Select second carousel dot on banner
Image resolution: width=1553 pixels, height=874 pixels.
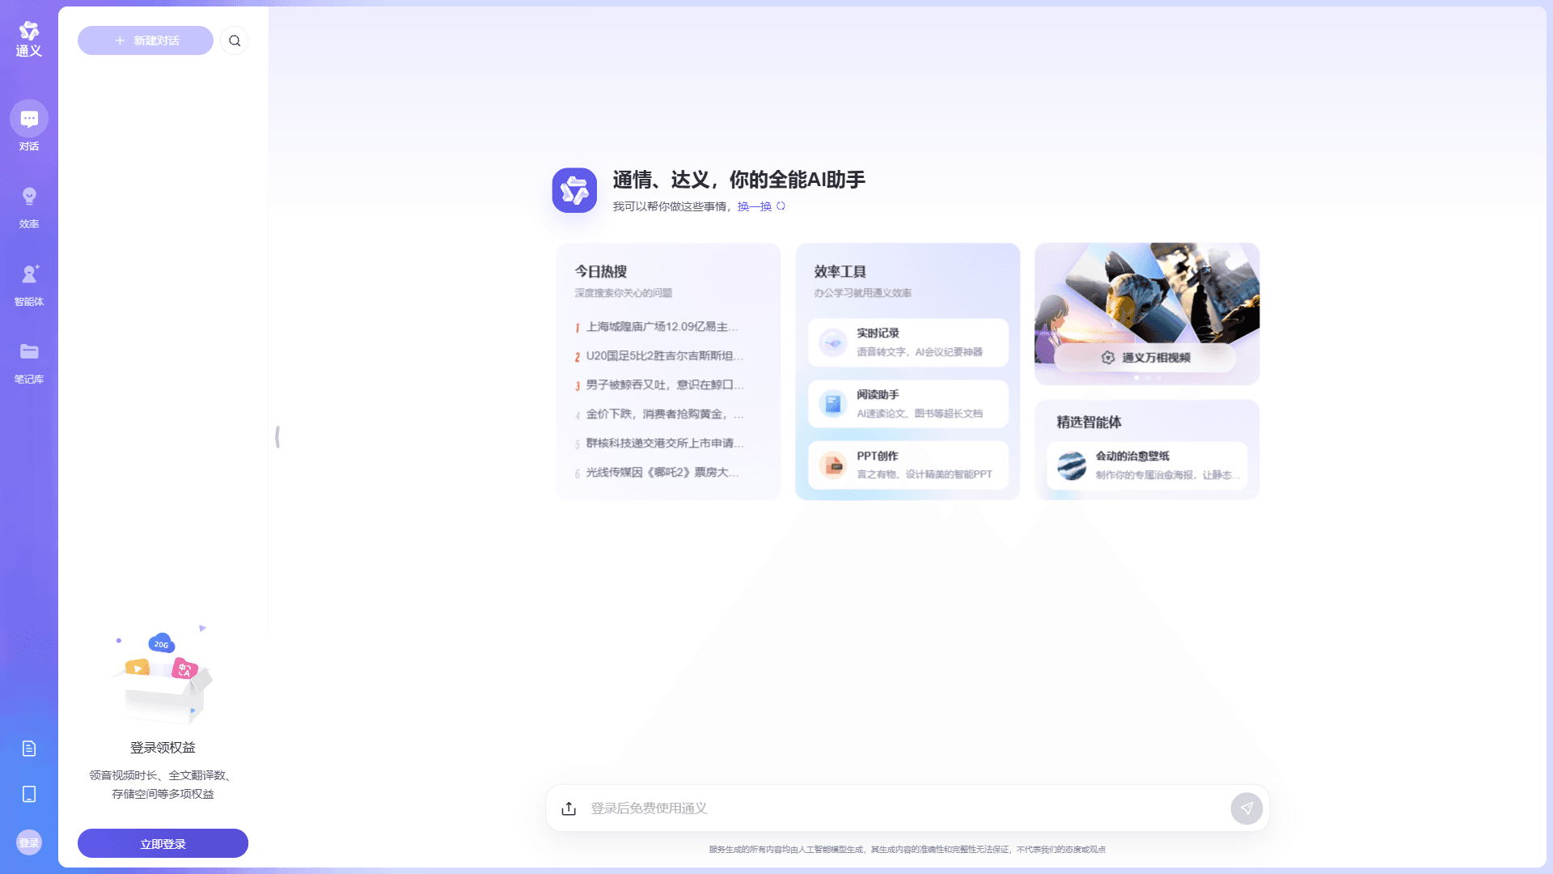[x=1148, y=378]
